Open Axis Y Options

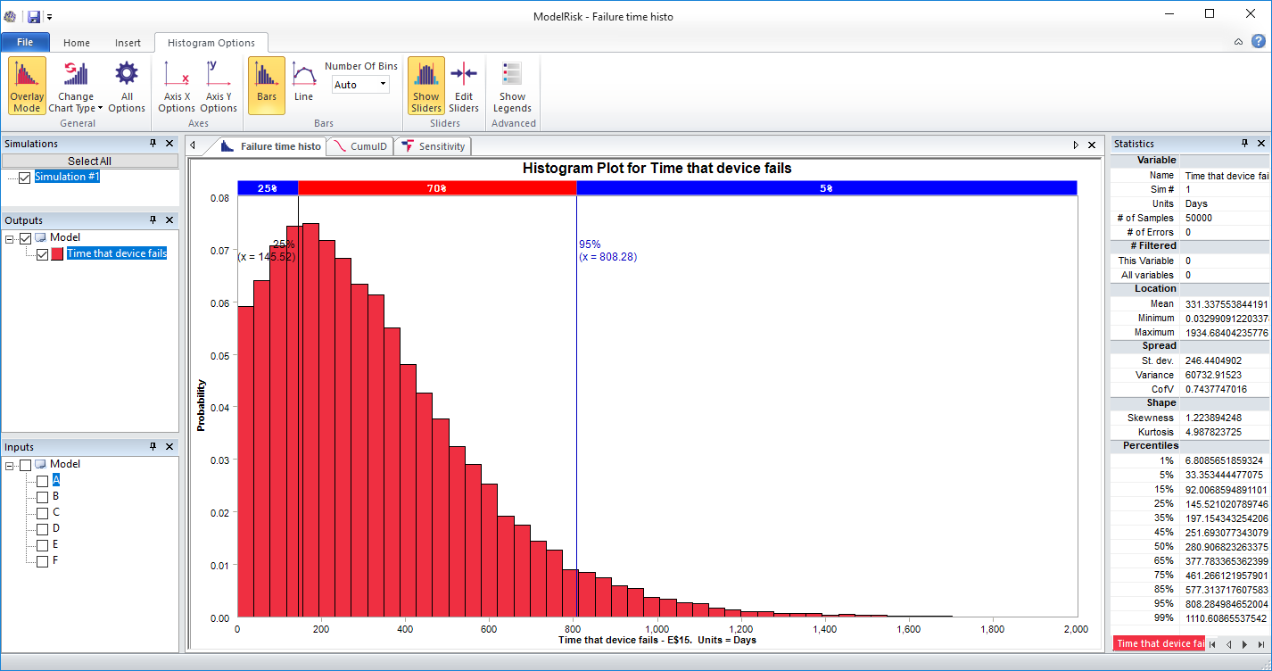point(219,85)
